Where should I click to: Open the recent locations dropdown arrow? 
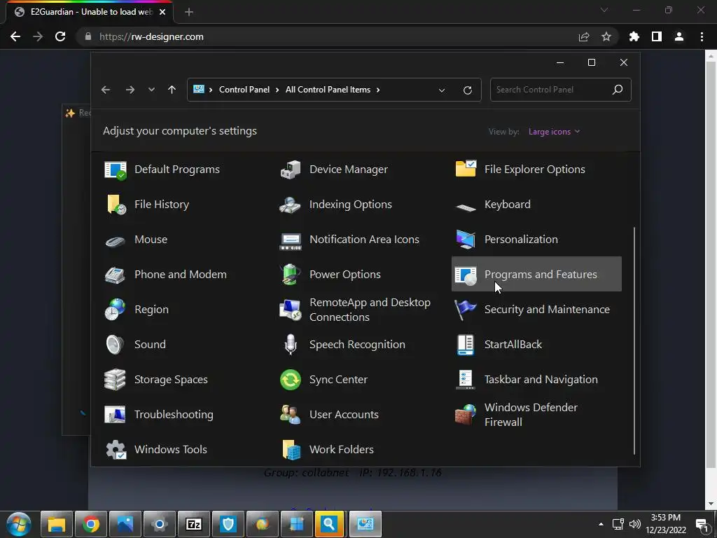pyautogui.click(x=151, y=90)
